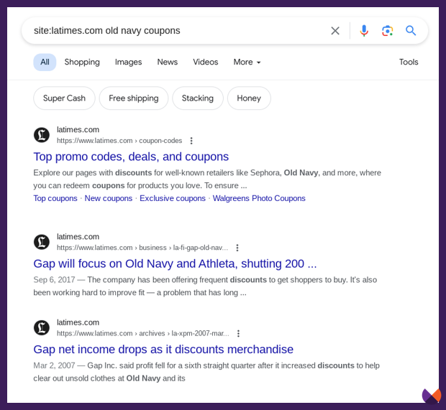
Task: Clear the search query with the X icon
Action: coord(335,31)
